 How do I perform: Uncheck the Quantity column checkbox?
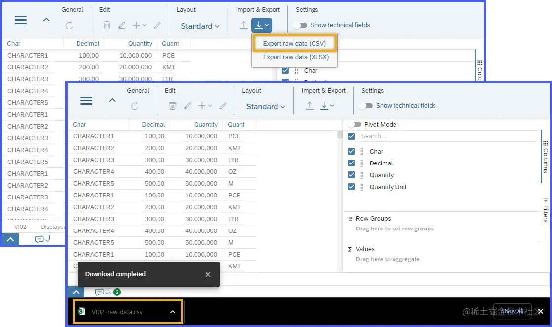[351, 175]
